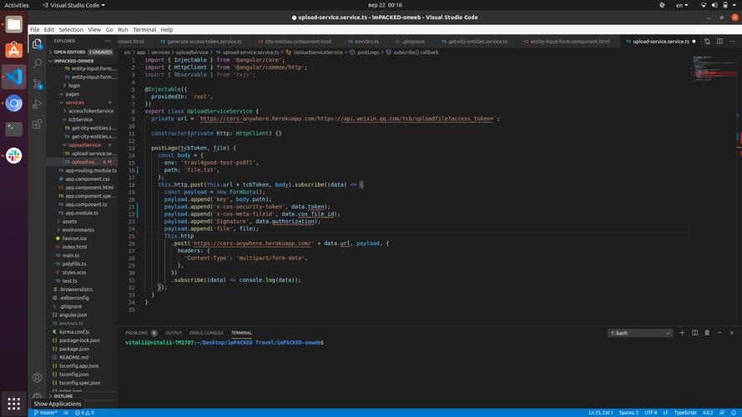Screen dimensions: 742x417
Task: Split the terminal panel
Action: point(694,333)
